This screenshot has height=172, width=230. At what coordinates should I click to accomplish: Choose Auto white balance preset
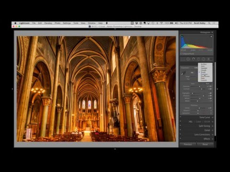click(205, 66)
